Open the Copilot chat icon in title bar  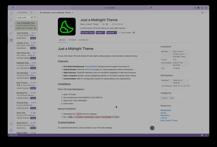point(151,8)
